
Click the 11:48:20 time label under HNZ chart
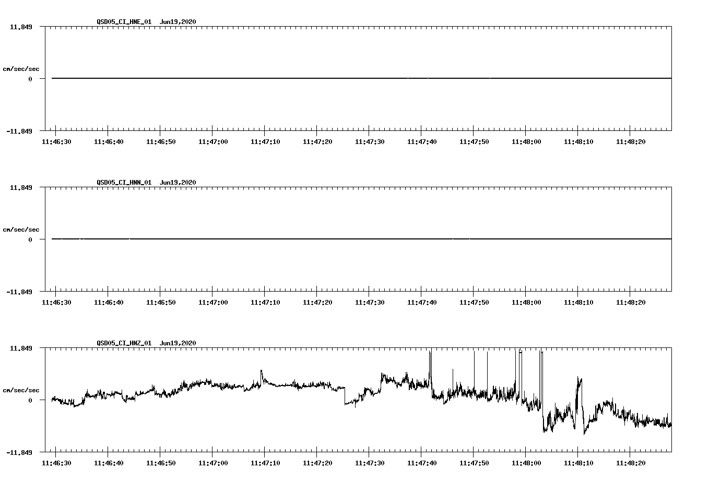click(631, 463)
